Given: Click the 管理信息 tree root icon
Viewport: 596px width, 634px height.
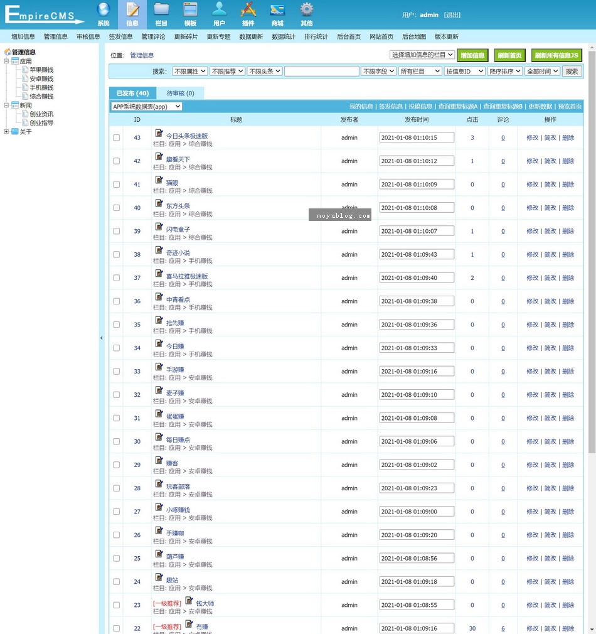Looking at the screenshot, I should tap(8, 51).
